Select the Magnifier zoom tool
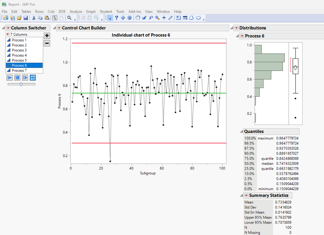 157,18
